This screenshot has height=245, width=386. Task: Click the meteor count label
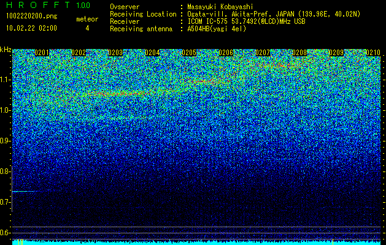tap(87, 19)
